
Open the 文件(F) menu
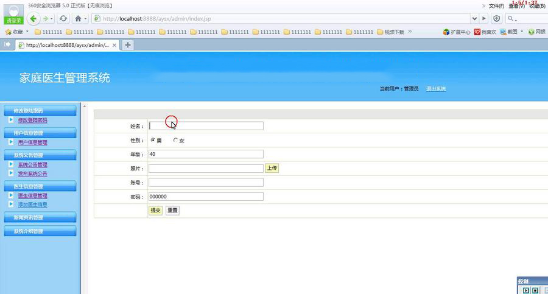pyautogui.click(x=496, y=5)
